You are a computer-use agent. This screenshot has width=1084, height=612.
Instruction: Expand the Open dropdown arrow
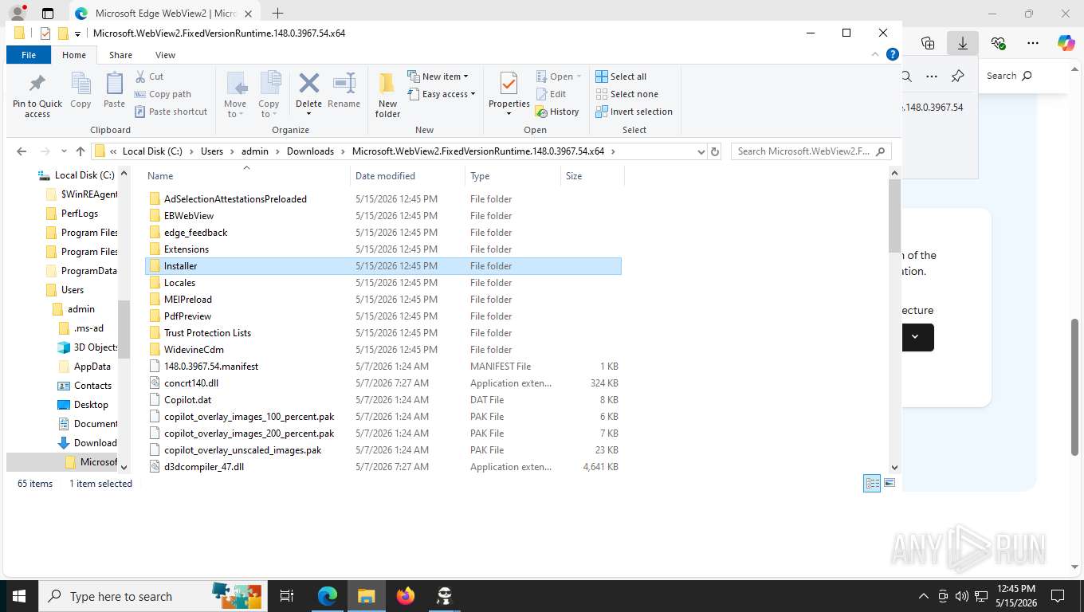(x=579, y=76)
